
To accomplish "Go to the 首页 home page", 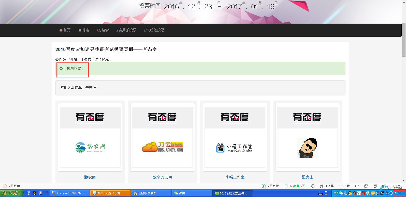I will [x=65, y=30].
